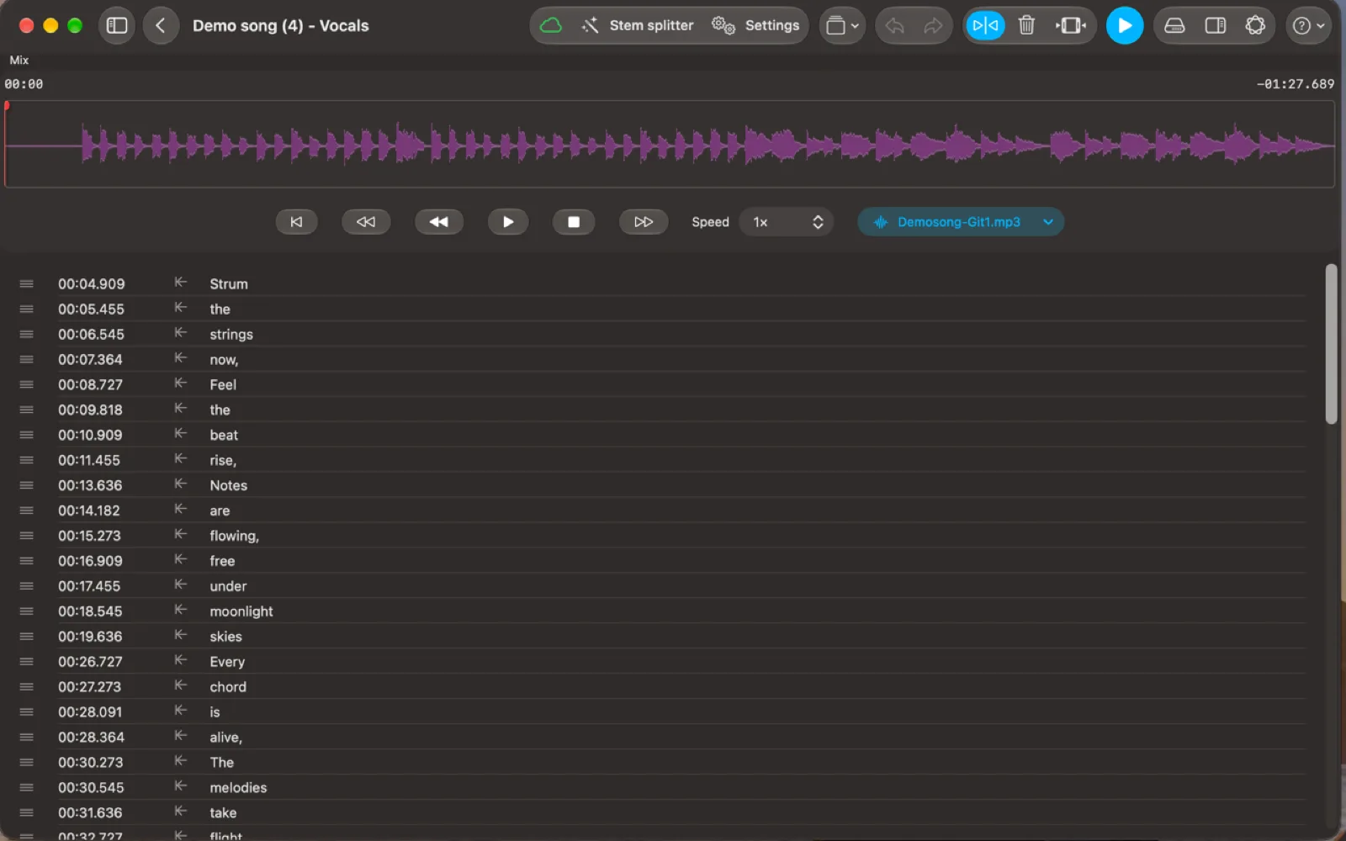1346x841 pixels.
Task: Toggle the blue split mirror button
Action: pos(985,25)
